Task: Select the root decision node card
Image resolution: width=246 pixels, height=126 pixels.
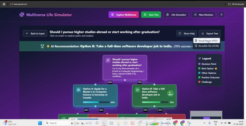Action: click(125, 67)
